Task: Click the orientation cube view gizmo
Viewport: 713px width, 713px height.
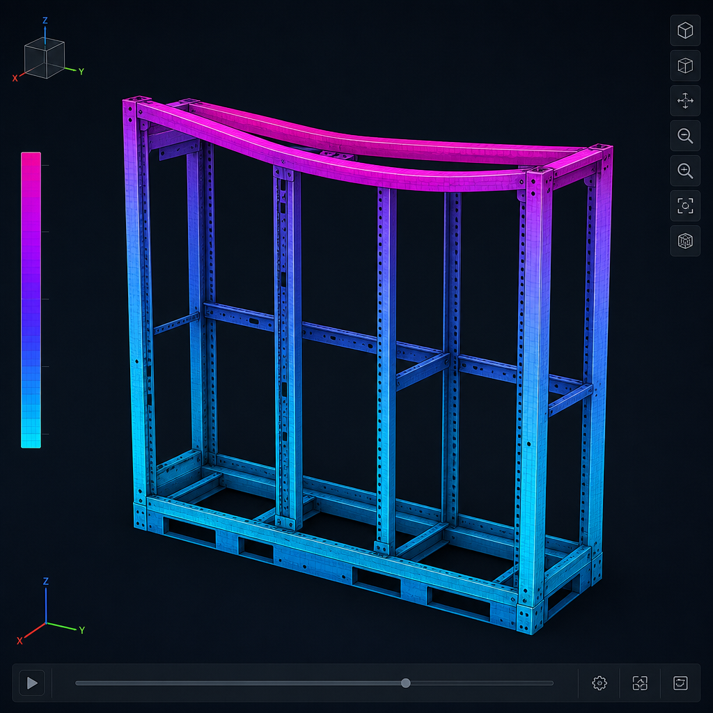Action: 44,58
